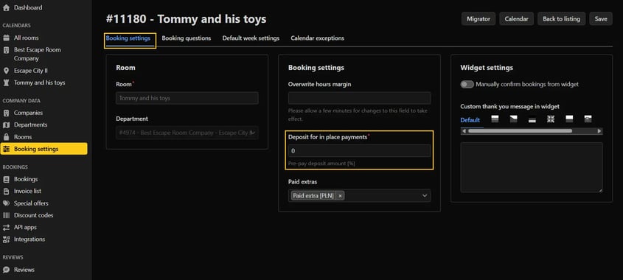Open the Reviews chat bubble icon
The height and width of the screenshot is (280, 623).
6,270
